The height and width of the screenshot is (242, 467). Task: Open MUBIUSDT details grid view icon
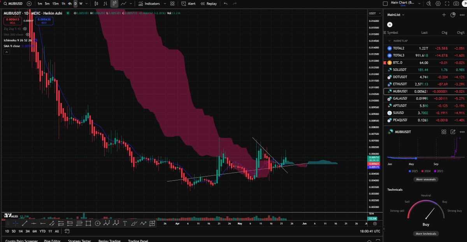pos(444,132)
